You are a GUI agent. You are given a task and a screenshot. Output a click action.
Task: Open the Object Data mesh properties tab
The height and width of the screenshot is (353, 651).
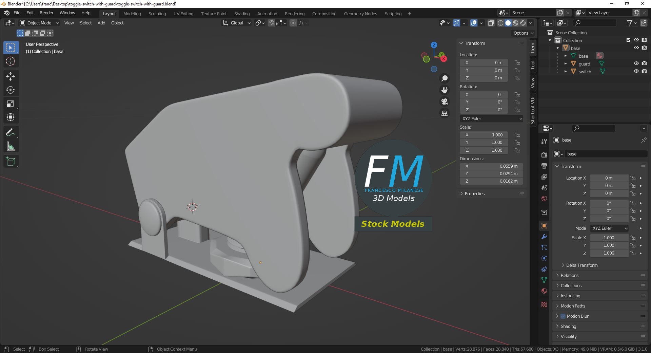click(544, 280)
